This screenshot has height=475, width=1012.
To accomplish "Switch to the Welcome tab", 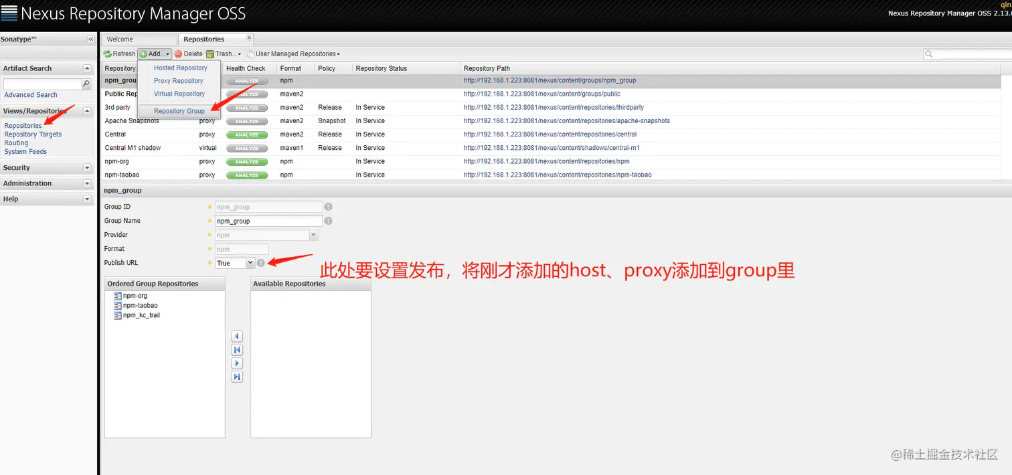I will (x=138, y=39).
